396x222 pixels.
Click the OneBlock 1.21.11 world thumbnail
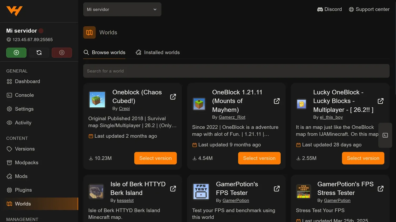click(x=199, y=104)
